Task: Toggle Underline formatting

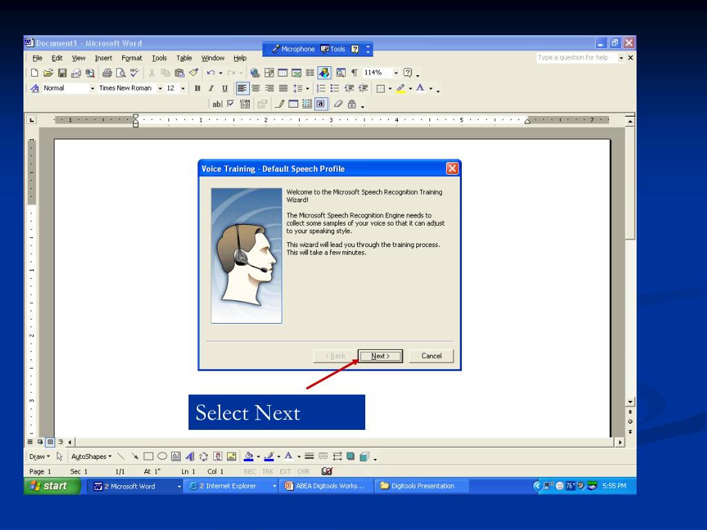Action: point(225,88)
